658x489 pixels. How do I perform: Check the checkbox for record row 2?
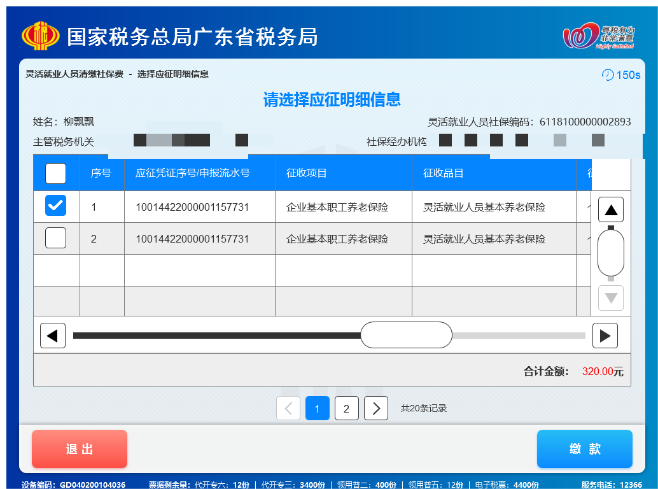(x=55, y=238)
